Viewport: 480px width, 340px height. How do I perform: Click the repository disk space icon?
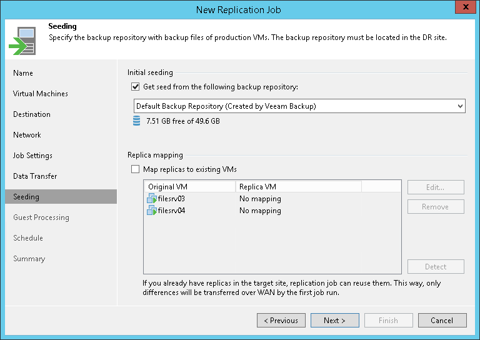coord(137,121)
